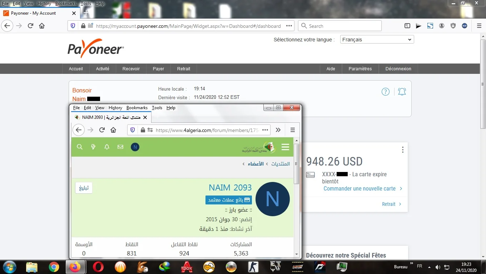The height and width of the screenshot is (274, 486).
Task: Open three-dot options on balance card
Action: (402, 150)
